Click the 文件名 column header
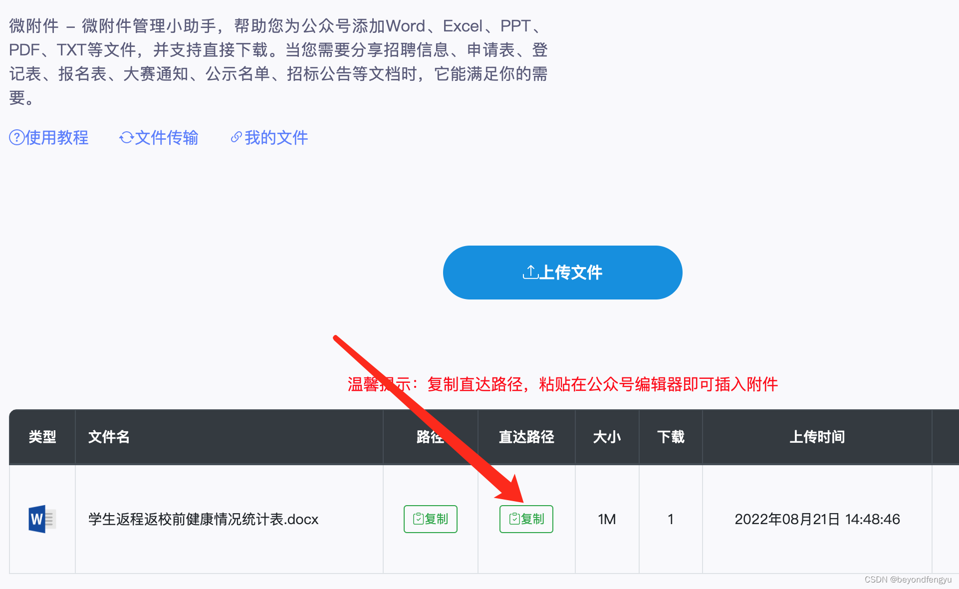Viewport: 959px width, 589px height. (x=109, y=437)
